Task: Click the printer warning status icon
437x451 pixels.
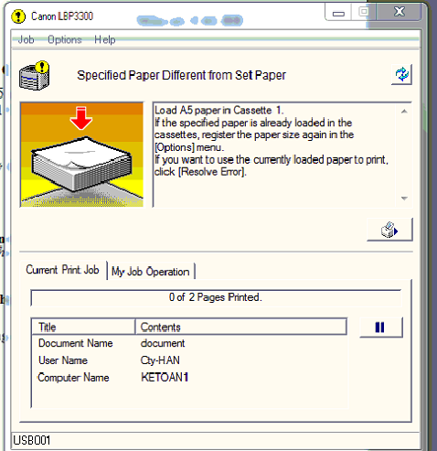Action: coord(34,76)
